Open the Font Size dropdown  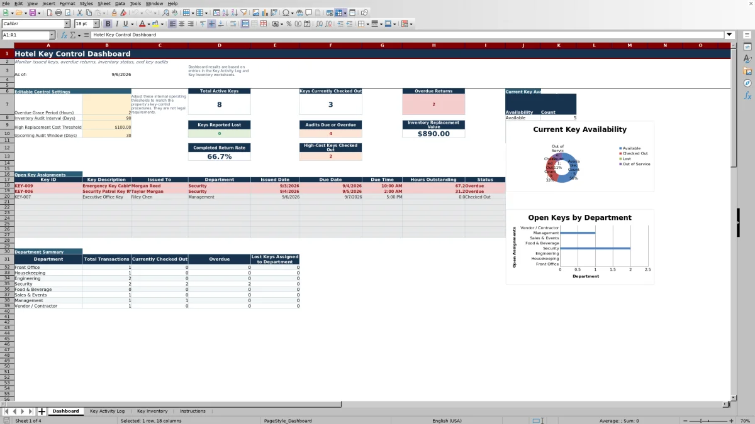click(96, 24)
